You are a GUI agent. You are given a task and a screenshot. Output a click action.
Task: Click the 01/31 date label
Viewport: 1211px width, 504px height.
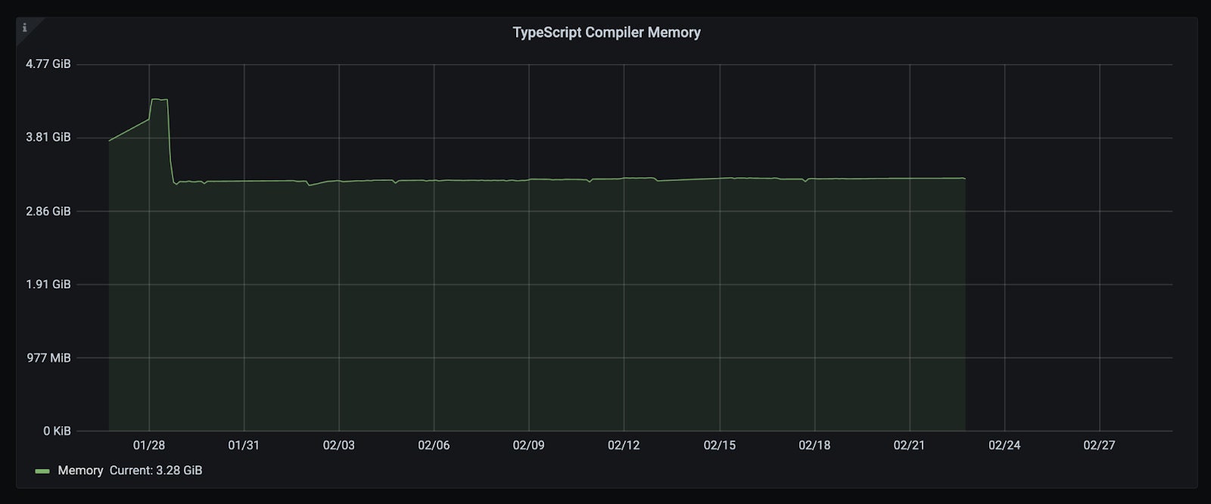click(x=244, y=445)
